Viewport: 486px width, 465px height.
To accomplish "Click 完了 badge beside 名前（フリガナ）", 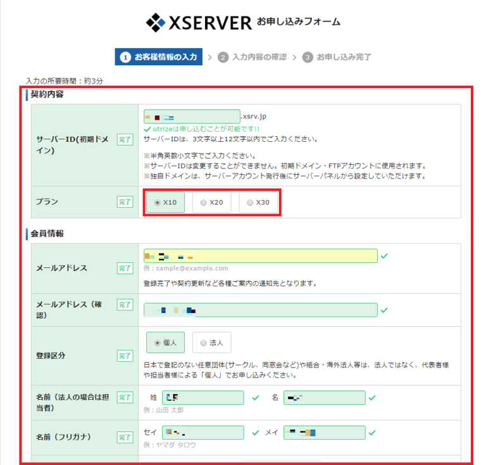I will pos(125,437).
